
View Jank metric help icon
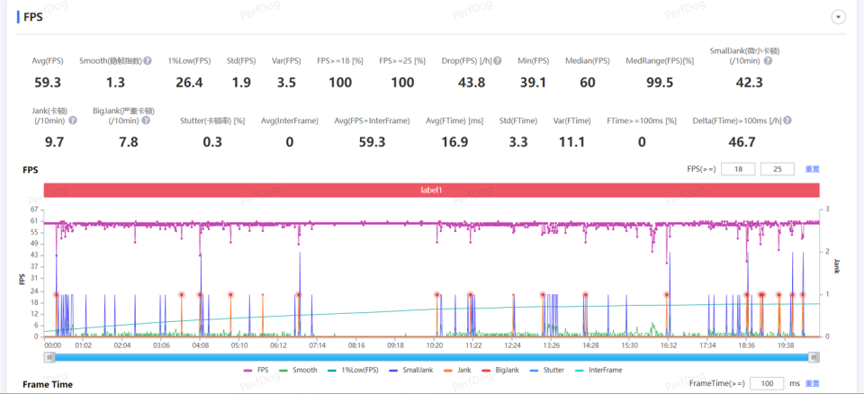click(73, 121)
